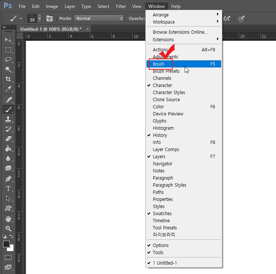
Task: Click the background color swatch
Action: pyautogui.click(x=12, y=249)
